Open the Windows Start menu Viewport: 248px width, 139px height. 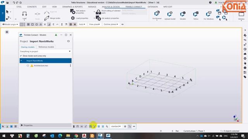pyautogui.click(x=4, y=136)
